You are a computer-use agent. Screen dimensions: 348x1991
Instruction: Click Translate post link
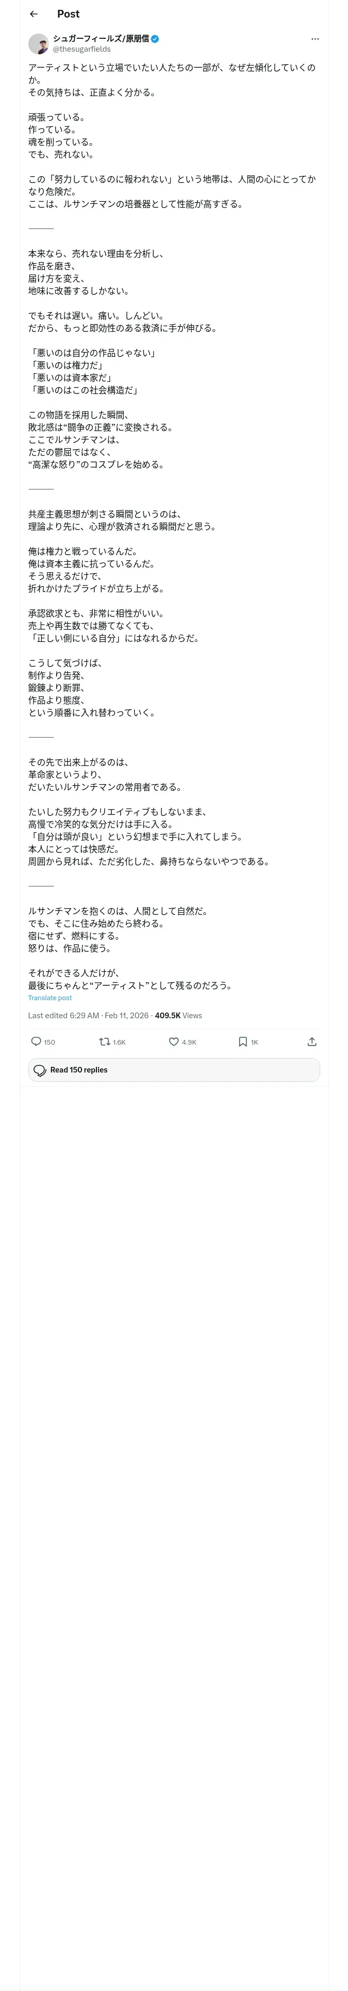pos(50,998)
